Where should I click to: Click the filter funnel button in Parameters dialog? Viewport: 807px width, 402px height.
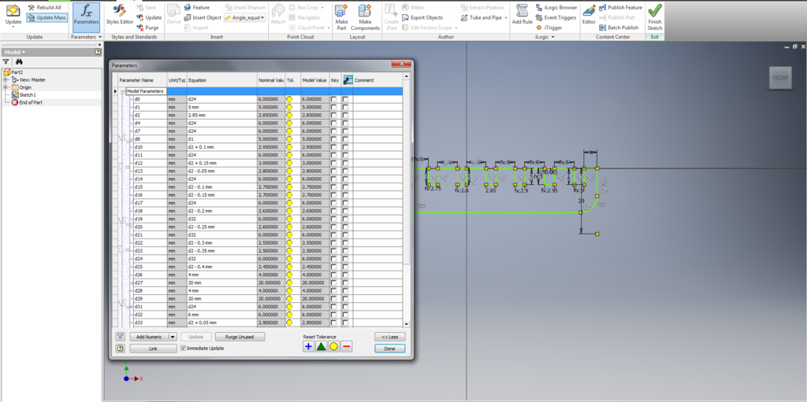pos(120,337)
